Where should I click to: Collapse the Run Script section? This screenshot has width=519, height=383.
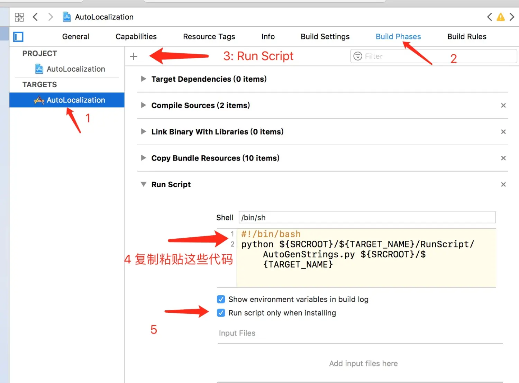[x=143, y=184]
